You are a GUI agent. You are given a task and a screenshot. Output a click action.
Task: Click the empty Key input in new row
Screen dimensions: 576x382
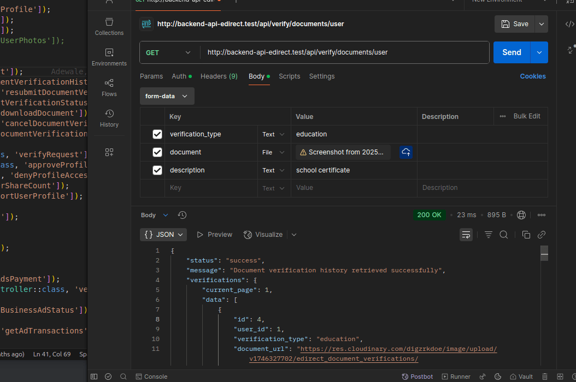coord(211,188)
